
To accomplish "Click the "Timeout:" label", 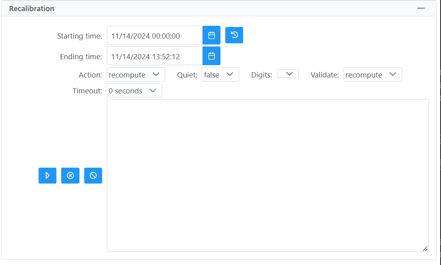I will [87, 91].
